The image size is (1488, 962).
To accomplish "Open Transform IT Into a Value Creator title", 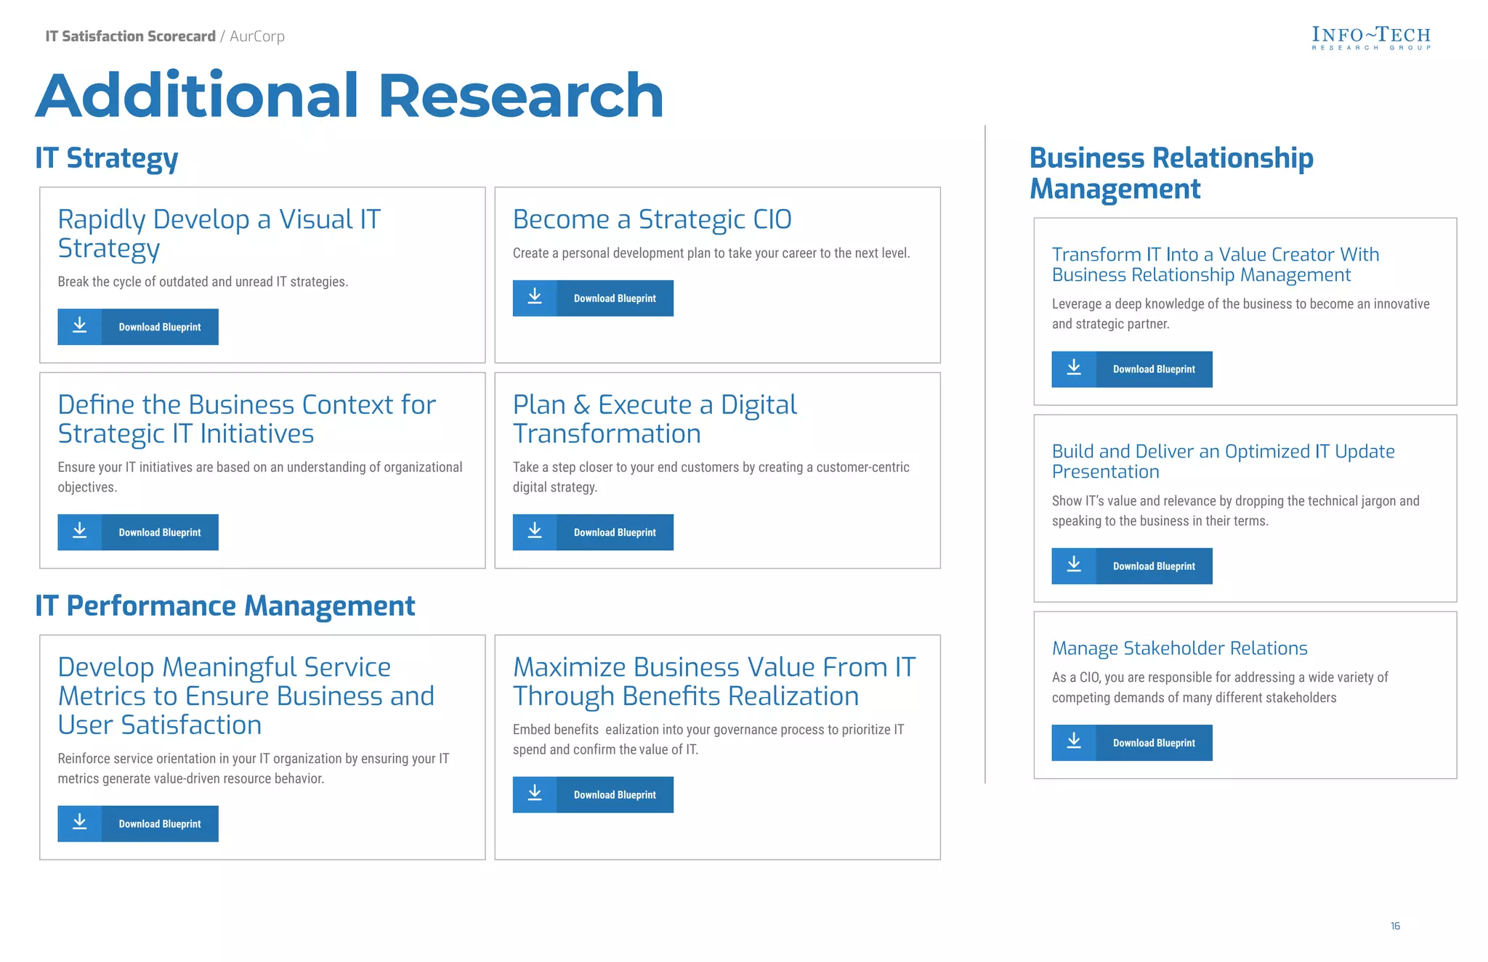I will 1216,264.
